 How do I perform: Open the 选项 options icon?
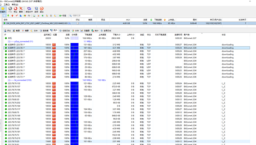click(x=36, y=10)
